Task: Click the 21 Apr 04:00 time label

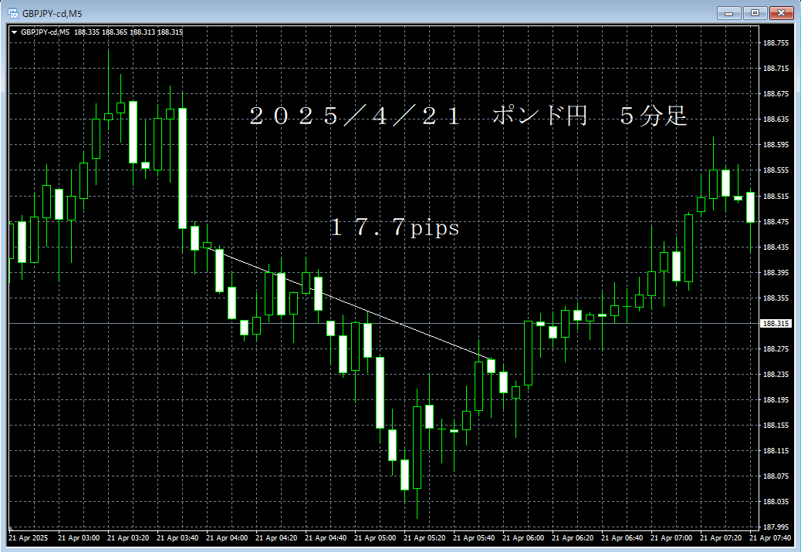Action: pos(227,537)
